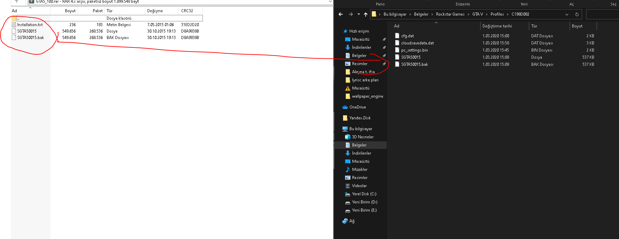Image resolution: width=619 pixels, height=239 pixels.
Task: Click 'Belgeler' in the breadcrumb path
Action: click(421, 14)
